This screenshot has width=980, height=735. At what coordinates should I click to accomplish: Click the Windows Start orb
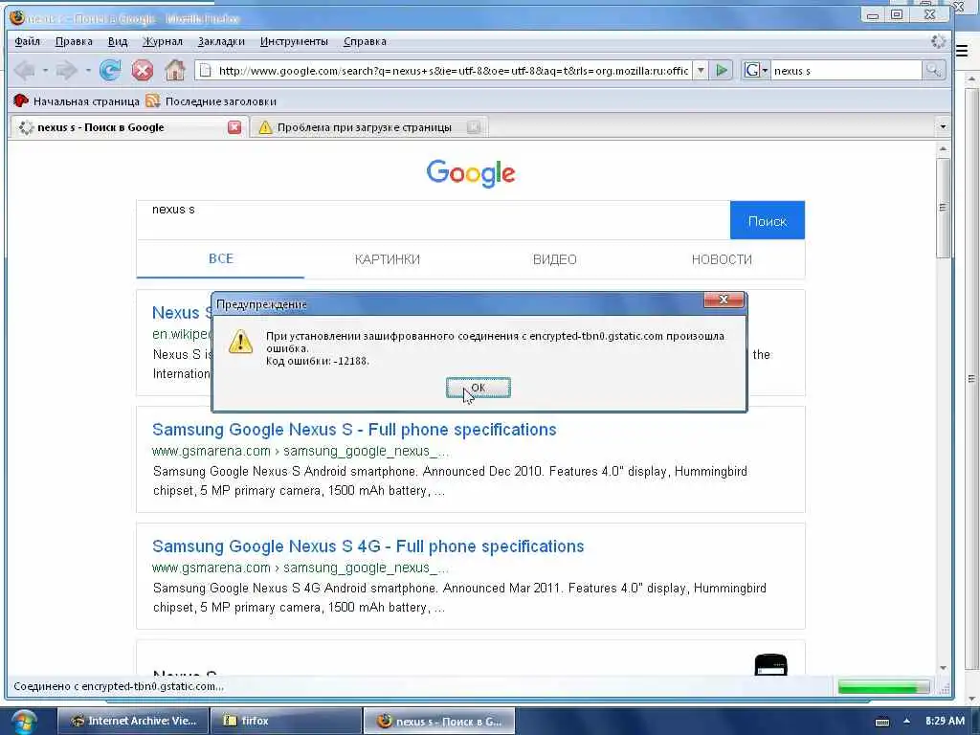click(x=23, y=722)
